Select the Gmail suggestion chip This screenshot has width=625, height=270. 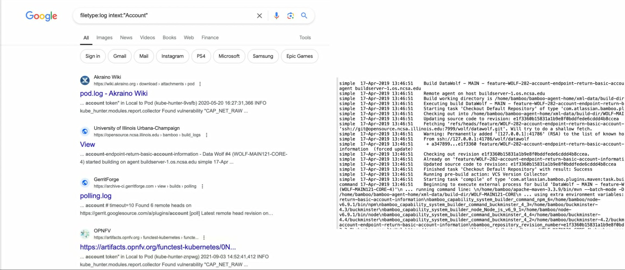(x=120, y=56)
